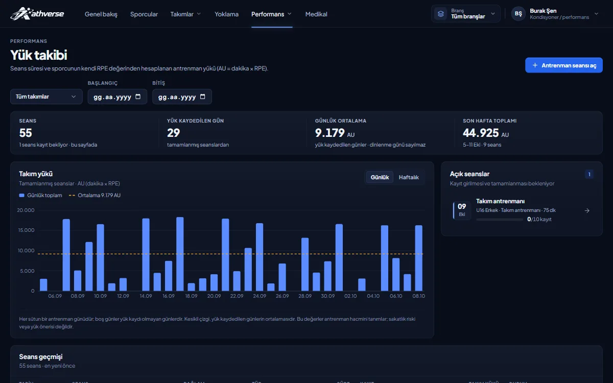
Task: Go to the Yoklama tab
Action: click(x=226, y=14)
